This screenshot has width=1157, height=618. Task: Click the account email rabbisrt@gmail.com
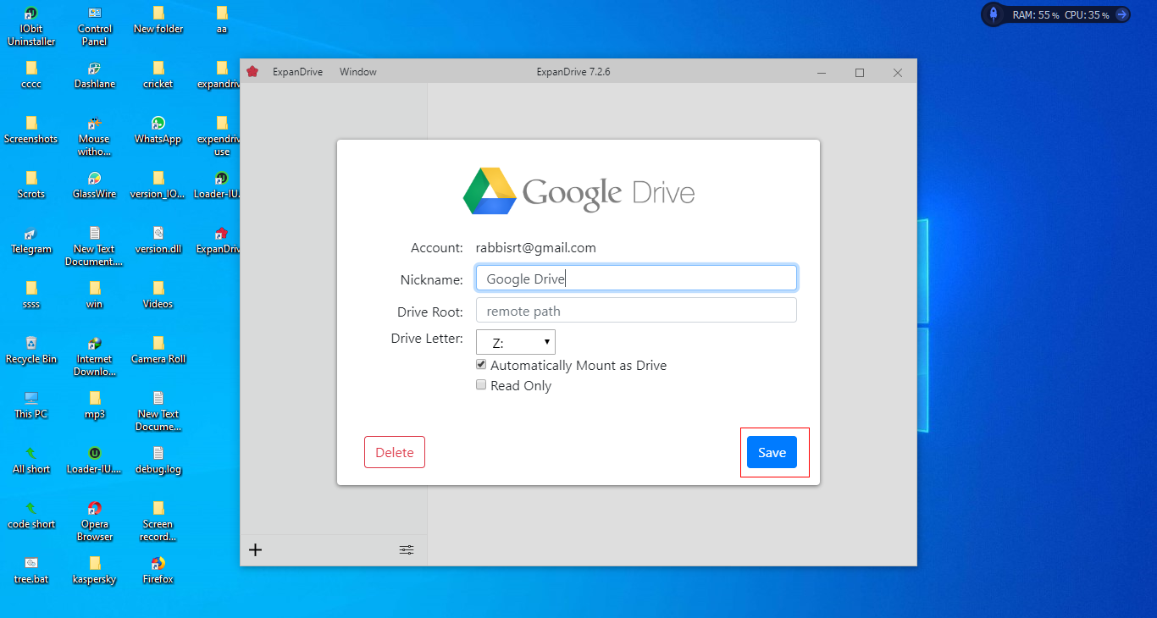(x=536, y=248)
